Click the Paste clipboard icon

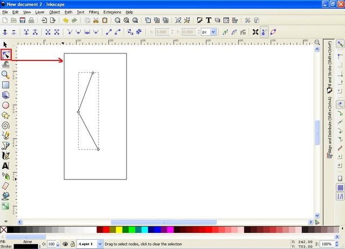(105, 20)
